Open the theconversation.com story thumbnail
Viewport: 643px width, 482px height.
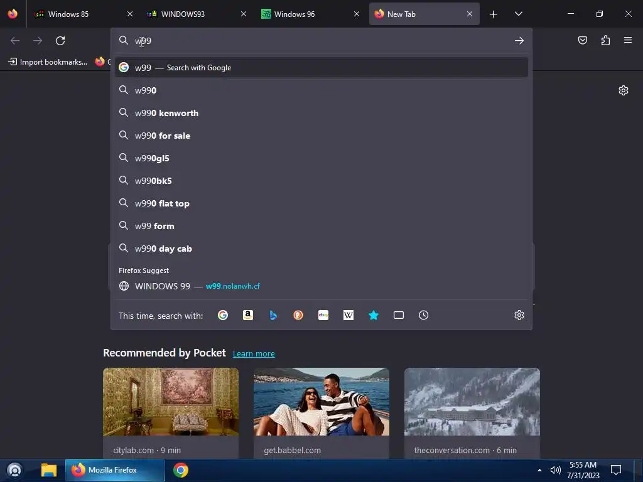click(x=472, y=402)
